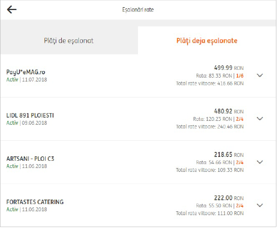This screenshot has height=229, width=277.
Task: Open the FORTASTES CATERING entry
Action: point(35,202)
